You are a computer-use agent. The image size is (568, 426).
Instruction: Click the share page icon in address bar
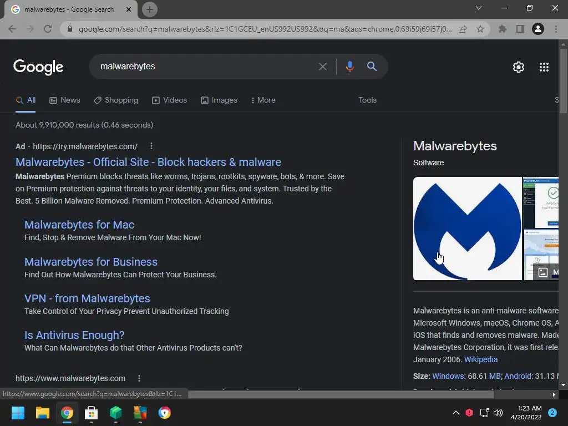[463, 29]
